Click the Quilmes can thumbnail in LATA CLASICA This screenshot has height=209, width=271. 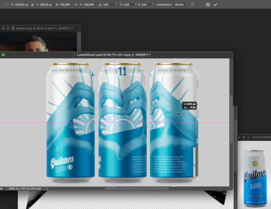(x=255, y=178)
